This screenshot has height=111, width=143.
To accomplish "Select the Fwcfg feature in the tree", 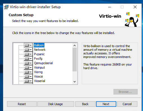I will tap(38, 59).
